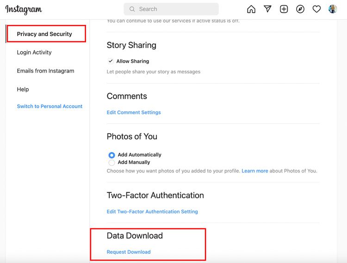
Task: Click the Request Download link
Action: tap(129, 252)
